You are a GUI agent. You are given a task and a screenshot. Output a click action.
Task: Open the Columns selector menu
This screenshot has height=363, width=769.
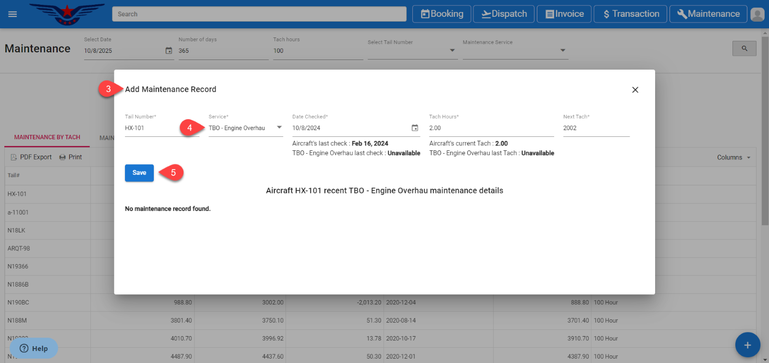[733, 157]
